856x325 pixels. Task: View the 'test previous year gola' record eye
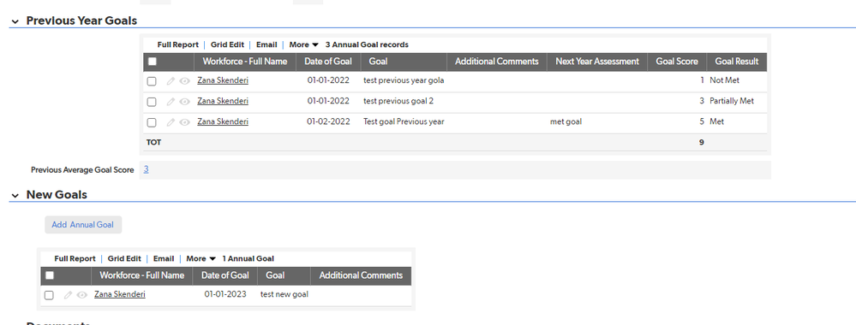pos(184,80)
